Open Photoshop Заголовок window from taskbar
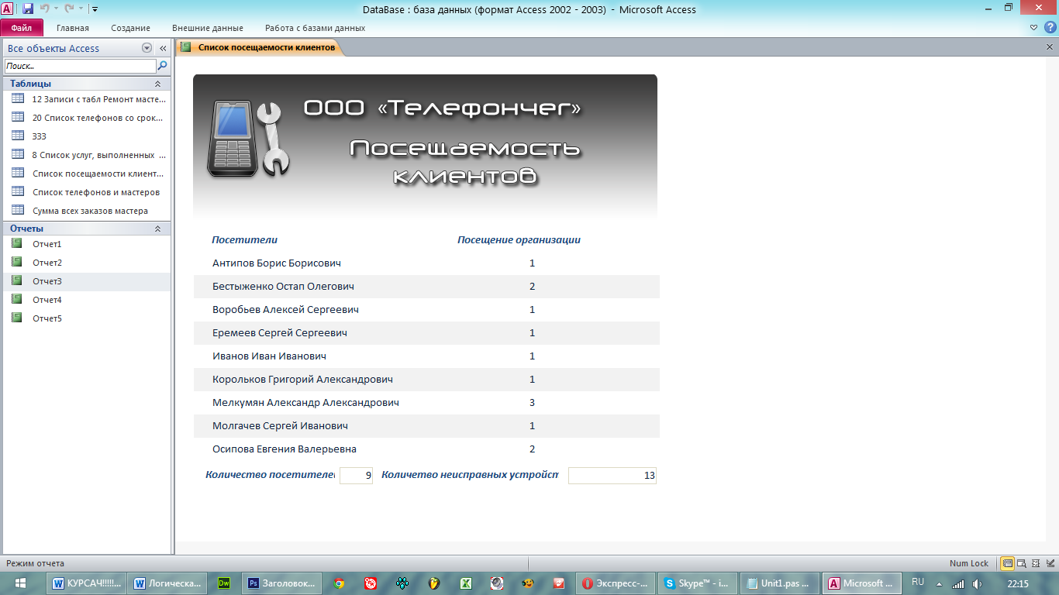This screenshot has width=1059, height=595. point(281,583)
